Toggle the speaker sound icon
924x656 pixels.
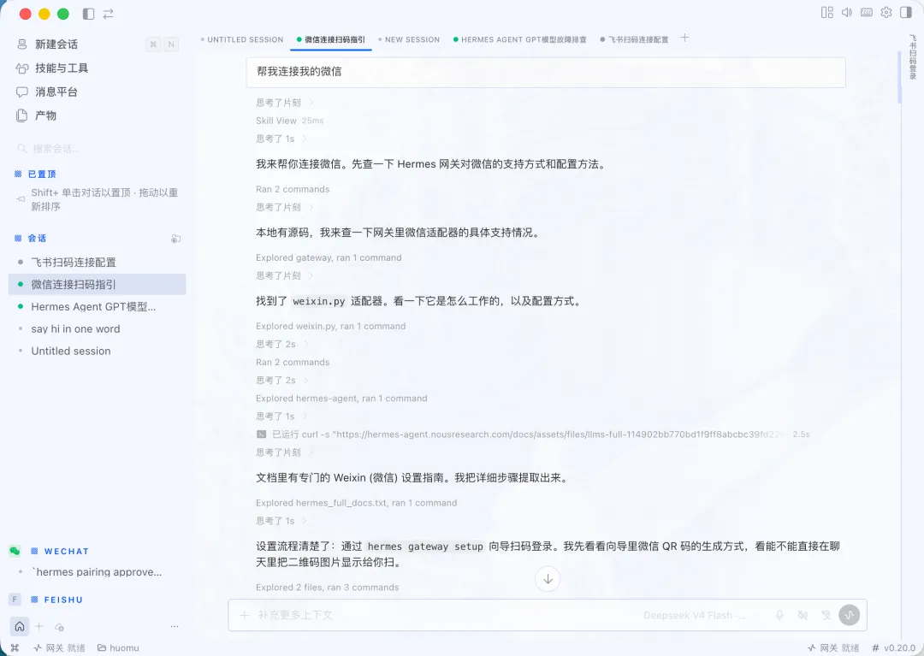tap(847, 12)
